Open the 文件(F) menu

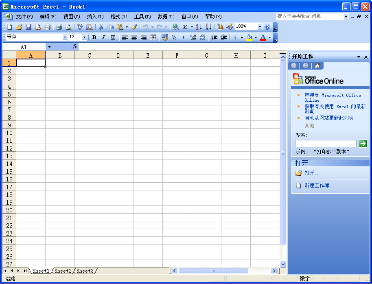pyautogui.click(x=24, y=17)
